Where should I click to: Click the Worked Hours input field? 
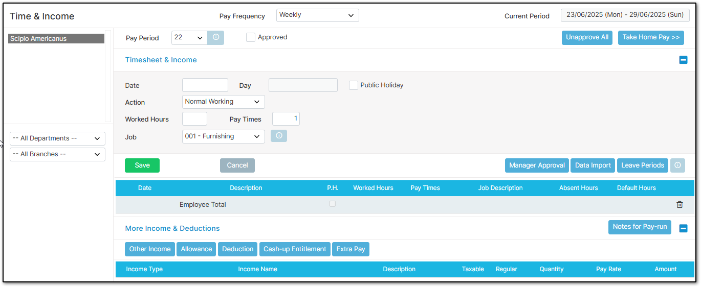(194, 119)
